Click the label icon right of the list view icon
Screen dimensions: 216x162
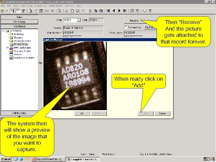47,11
